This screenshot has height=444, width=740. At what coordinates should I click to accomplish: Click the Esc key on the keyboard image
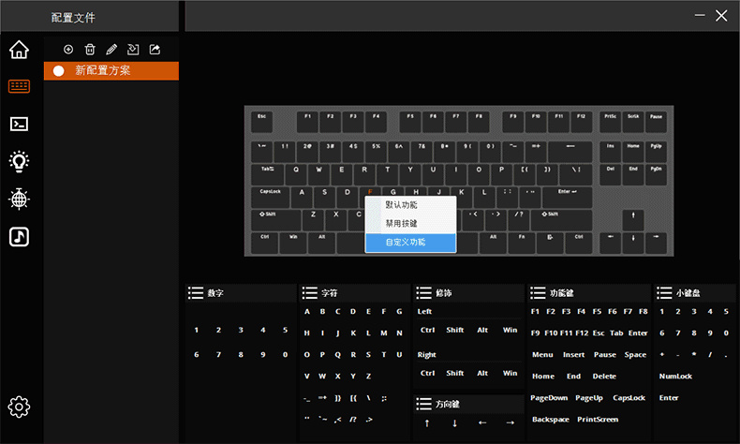click(261, 122)
